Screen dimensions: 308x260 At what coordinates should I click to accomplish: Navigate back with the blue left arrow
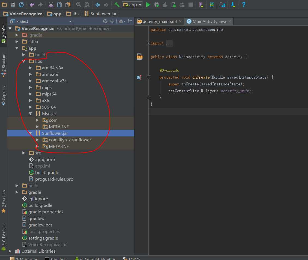(x=98, y=5)
